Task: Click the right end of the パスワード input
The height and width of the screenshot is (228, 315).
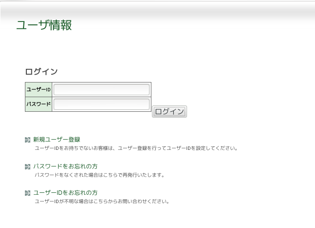Action: (146, 104)
